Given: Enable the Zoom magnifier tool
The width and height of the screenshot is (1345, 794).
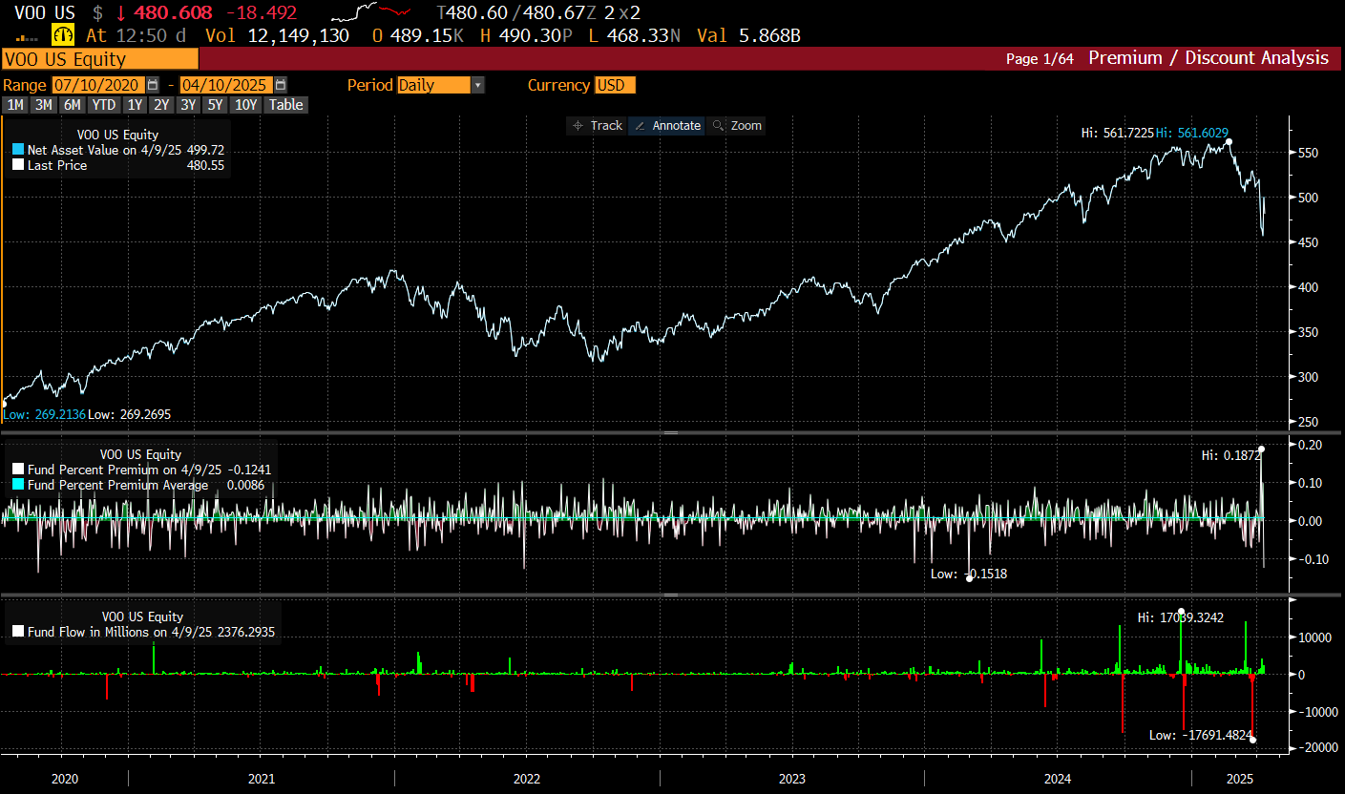Looking at the screenshot, I should click(x=736, y=126).
